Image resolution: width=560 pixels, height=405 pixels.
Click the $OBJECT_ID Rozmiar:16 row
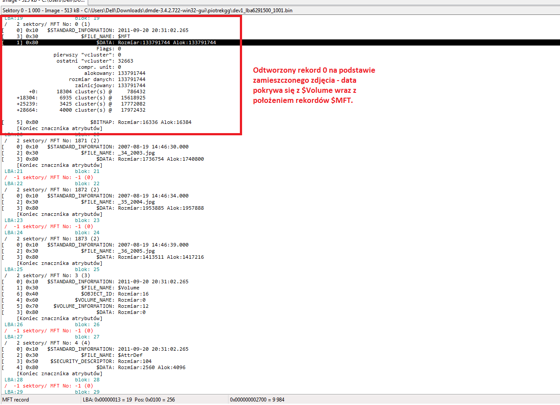click(x=75, y=294)
